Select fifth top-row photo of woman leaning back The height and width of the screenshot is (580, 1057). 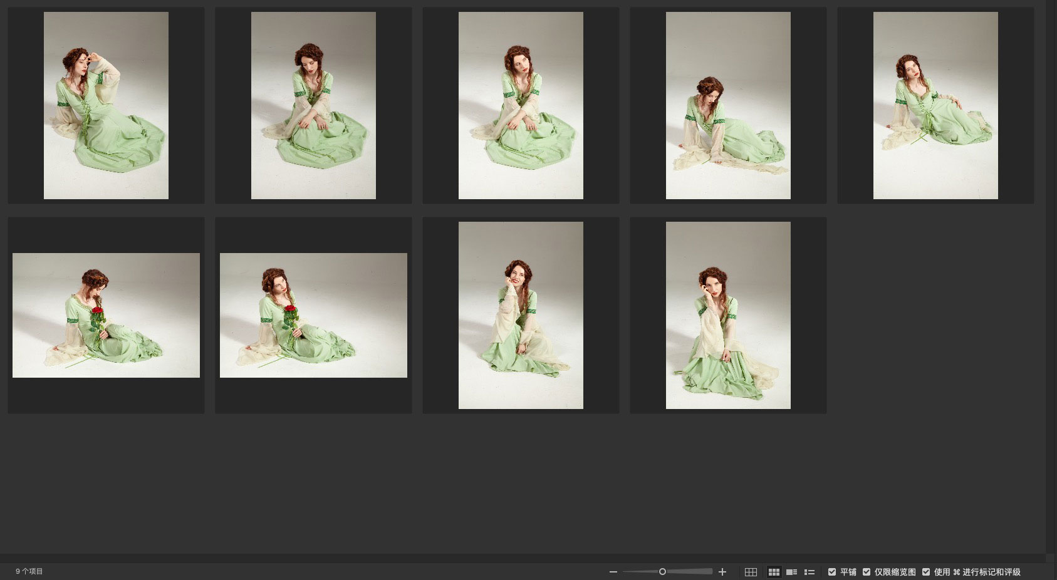pyautogui.click(x=935, y=105)
